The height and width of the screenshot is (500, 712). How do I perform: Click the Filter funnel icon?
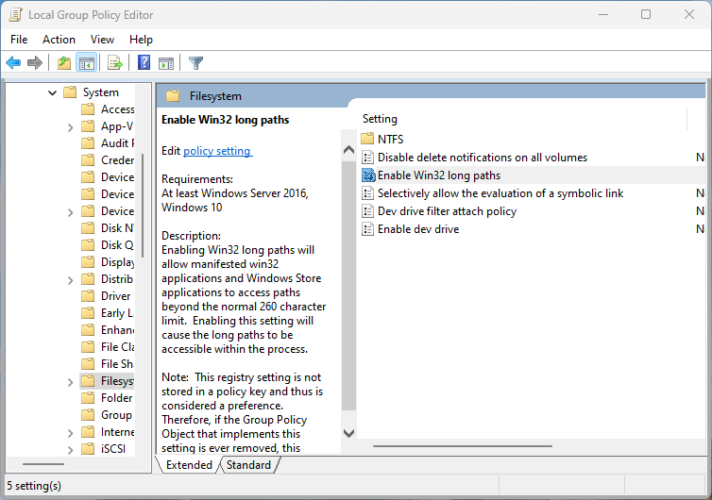(195, 63)
